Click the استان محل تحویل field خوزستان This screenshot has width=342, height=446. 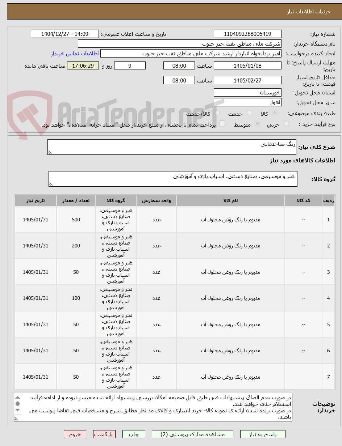(x=247, y=93)
